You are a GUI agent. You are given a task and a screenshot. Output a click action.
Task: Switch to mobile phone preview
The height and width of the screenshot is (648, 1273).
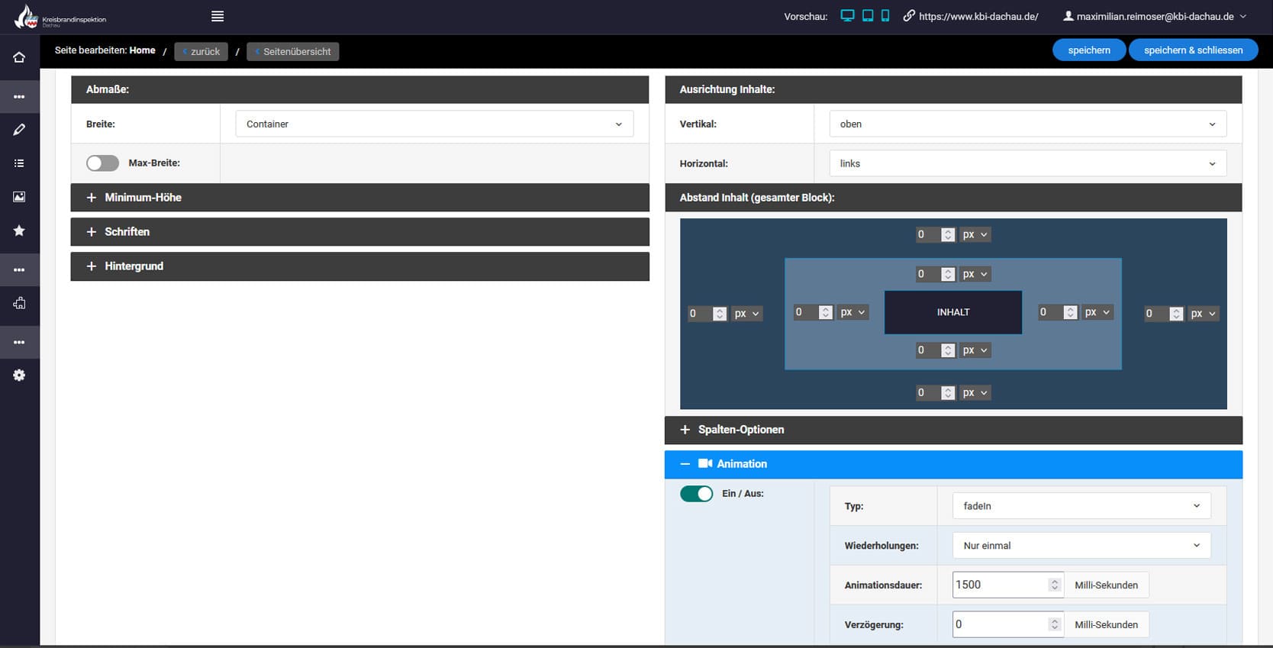point(885,16)
